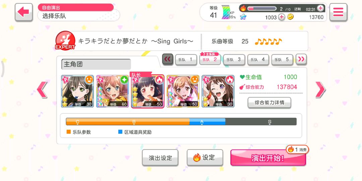Tap the gold coin icon
362x181 pixels.
click(x=290, y=17)
